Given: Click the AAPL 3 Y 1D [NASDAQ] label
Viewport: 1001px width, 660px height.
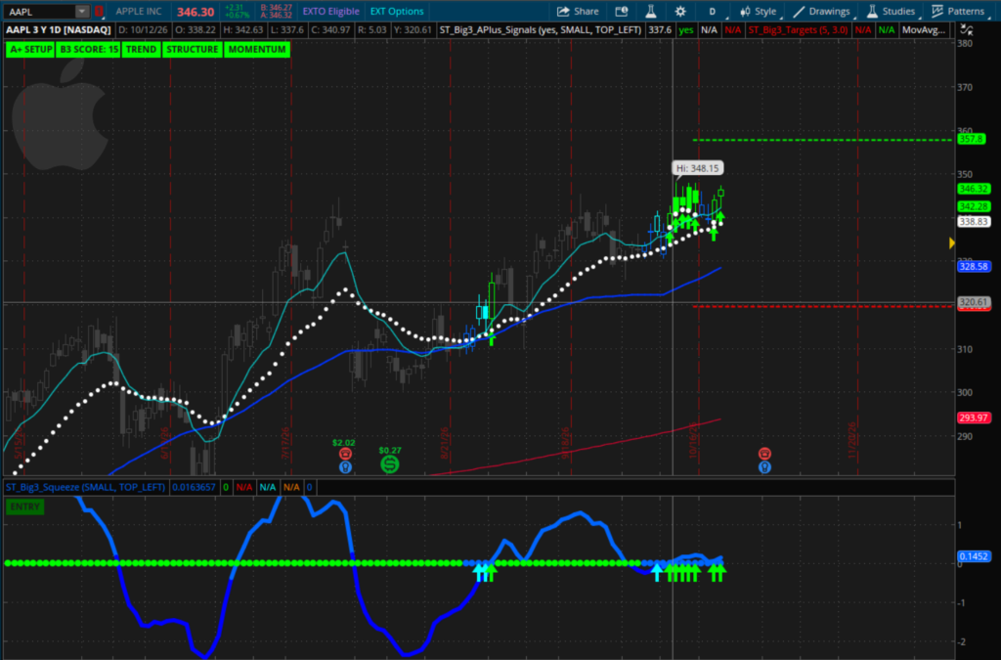Looking at the screenshot, I should 59,30.
